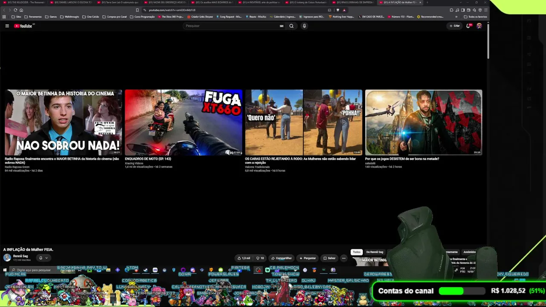Image resolution: width=546 pixels, height=307 pixels.
Task: Click the YouTube search magnifier button
Action: [x=291, y=26]
